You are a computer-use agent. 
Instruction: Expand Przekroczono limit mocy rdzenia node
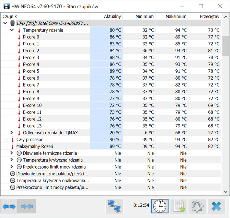[12, 167]
